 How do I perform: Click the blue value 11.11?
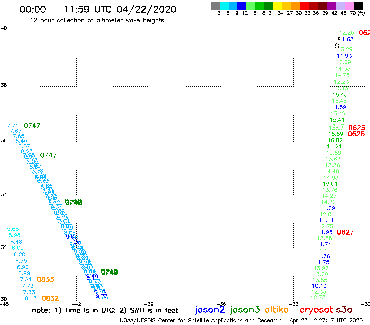[x=326, y=220]
